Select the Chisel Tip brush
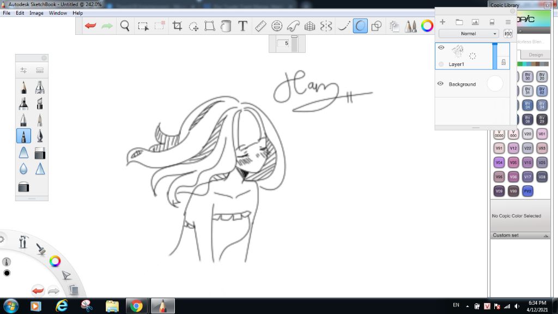This screenshot has height=314, width=558. [40, 104]
